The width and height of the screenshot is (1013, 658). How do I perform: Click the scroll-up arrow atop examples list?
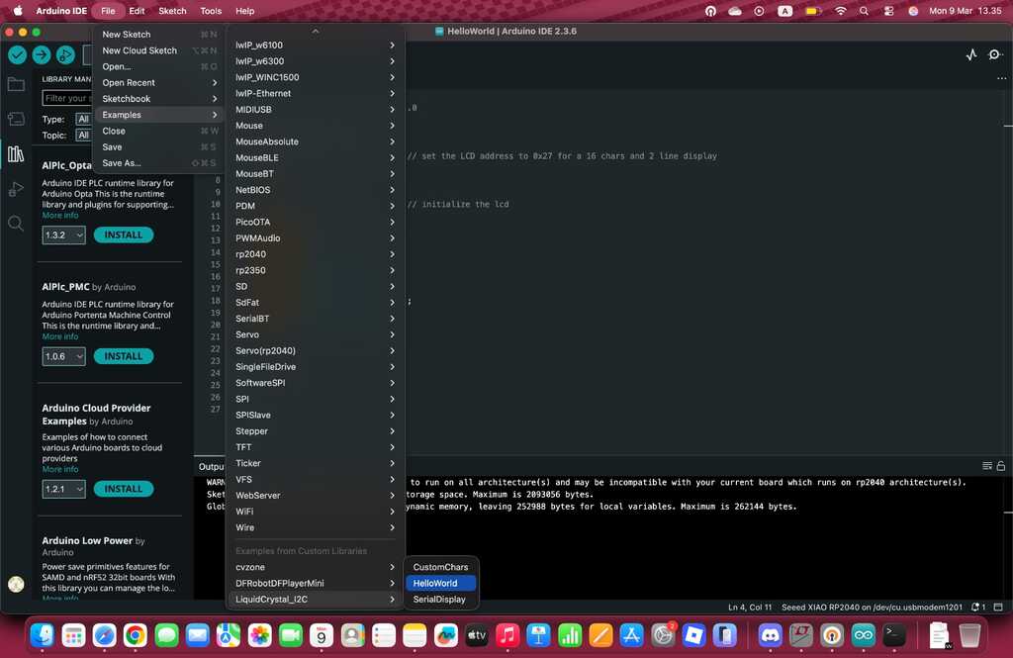(x=316, y=31)
